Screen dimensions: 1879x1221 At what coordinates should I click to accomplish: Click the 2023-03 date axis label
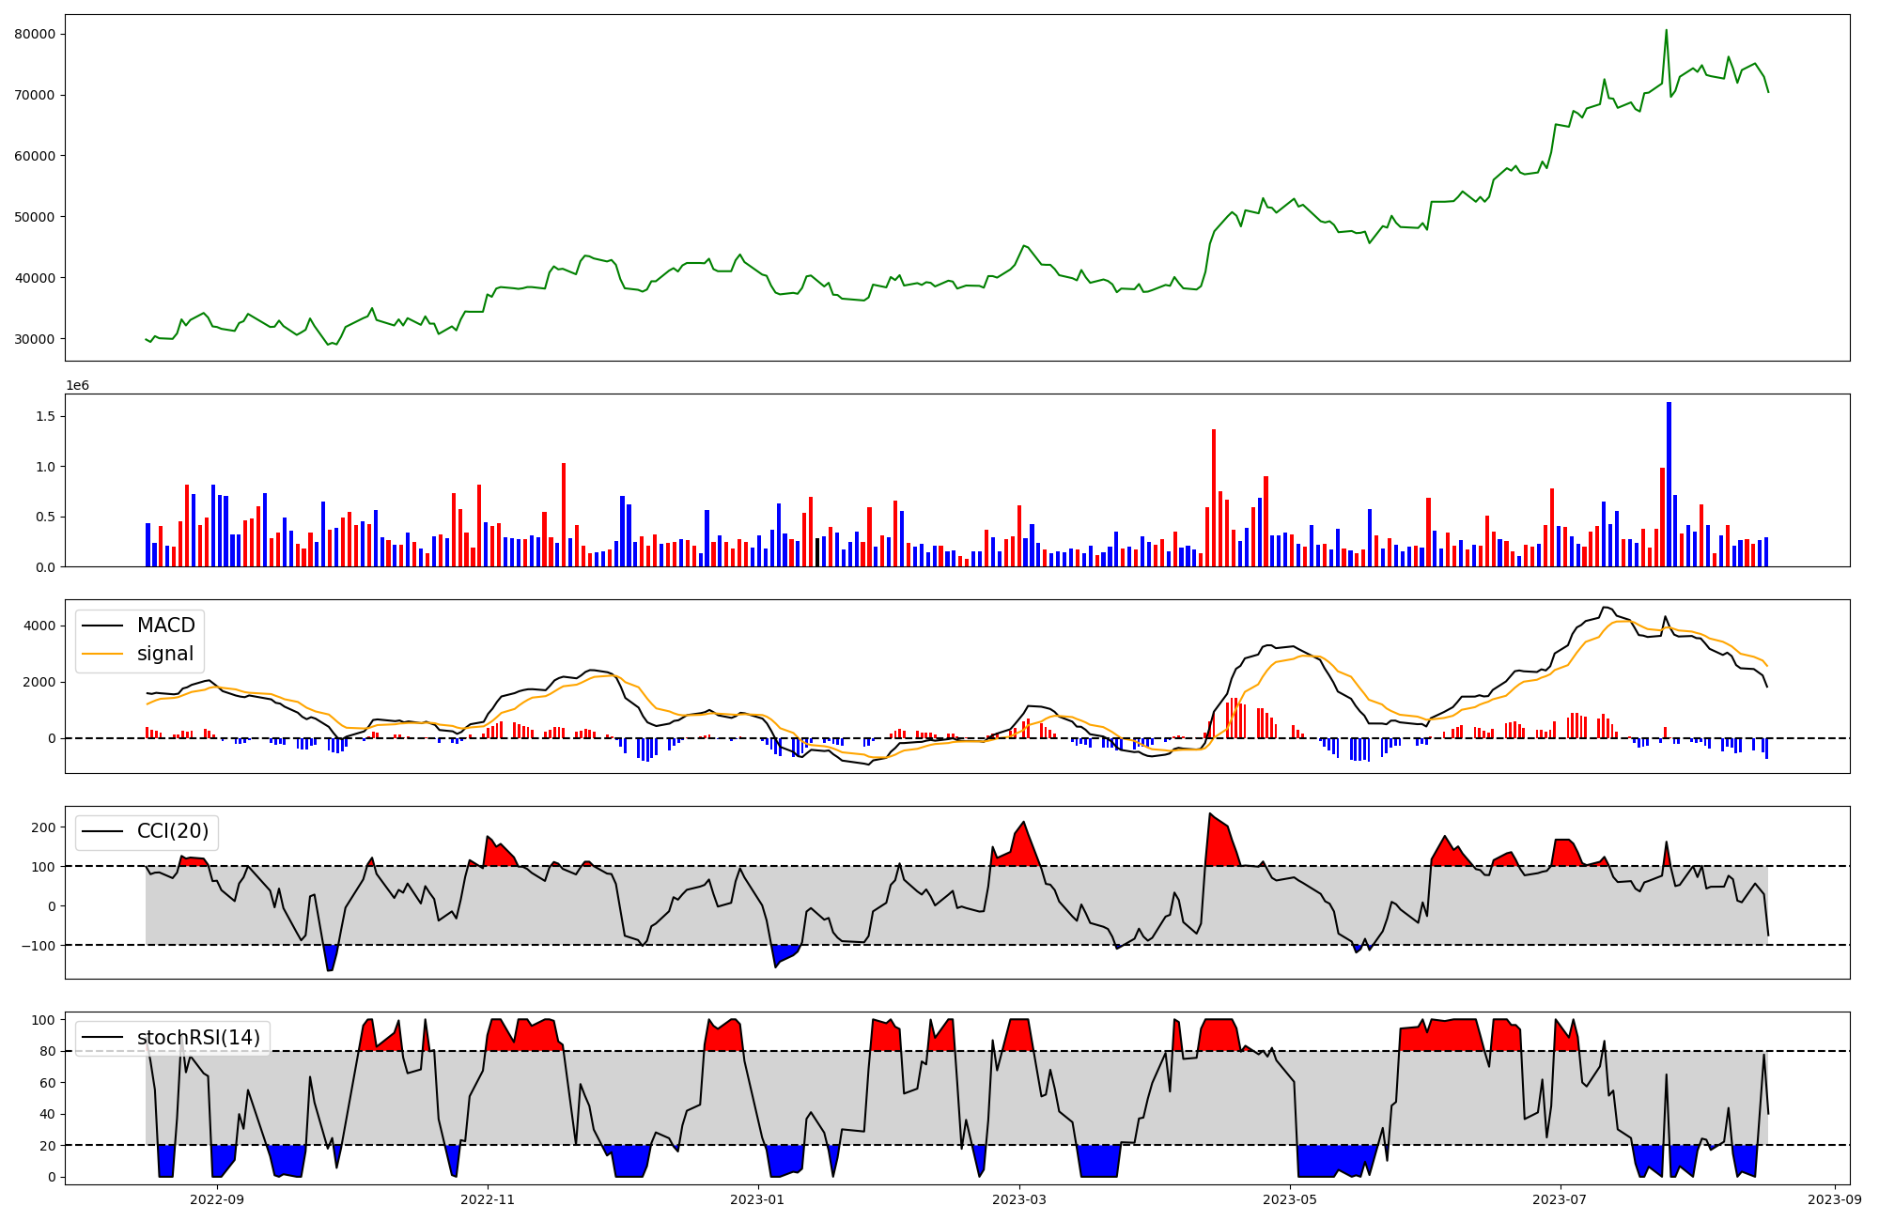click(1020, 1199)
